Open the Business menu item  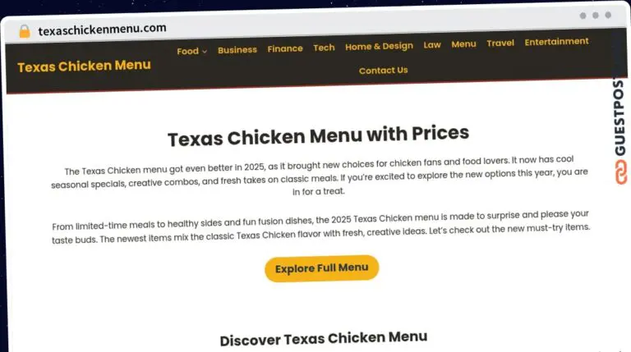click(237, 50)
